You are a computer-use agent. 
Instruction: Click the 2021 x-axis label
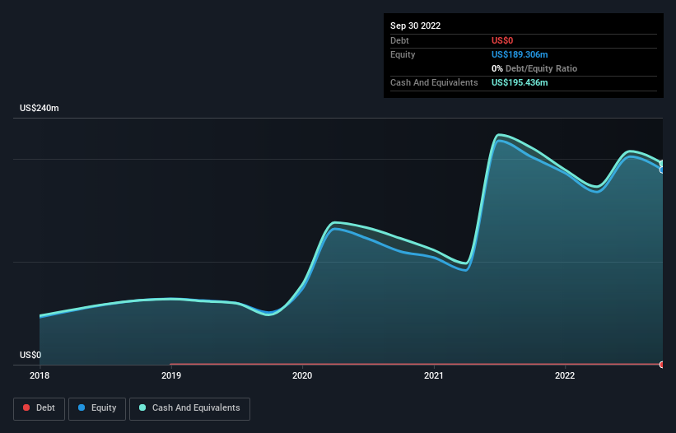(x=434, y=375)
